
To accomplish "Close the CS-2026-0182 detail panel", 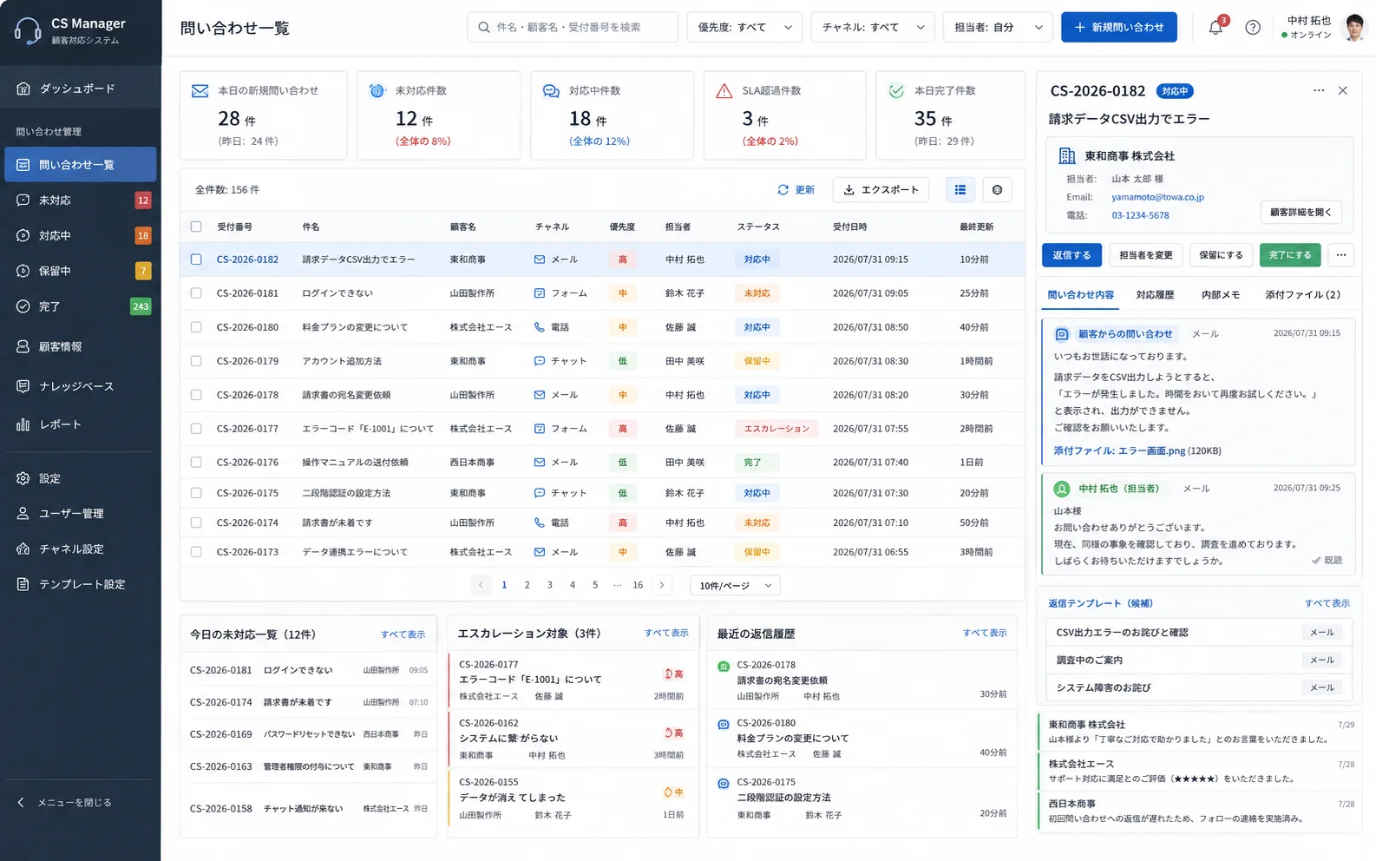I will click(1343, 90).
